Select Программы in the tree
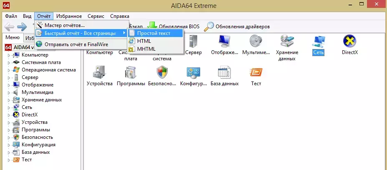387x170 pixels. click(36, 130)
